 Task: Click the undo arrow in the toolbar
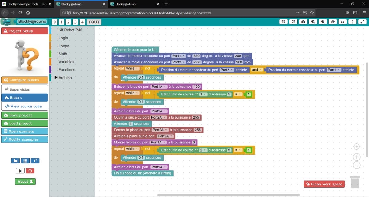pos(283,22)
